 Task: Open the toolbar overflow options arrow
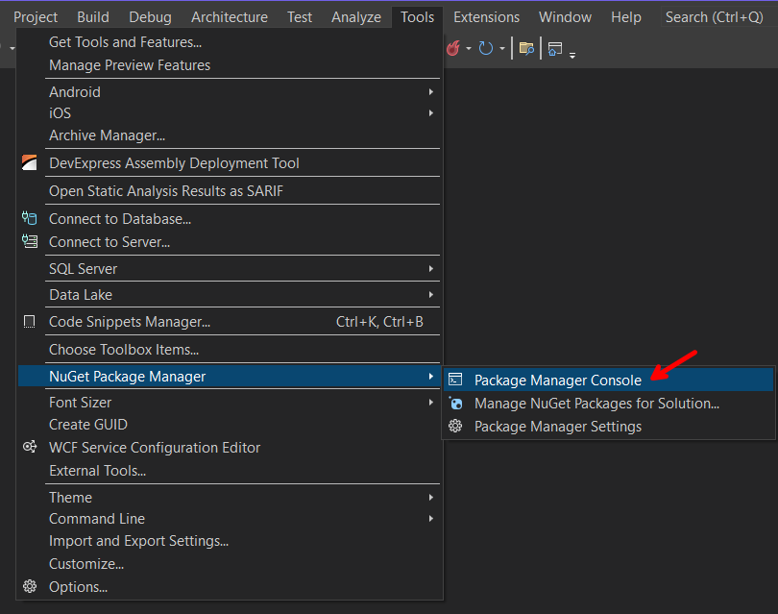[x=572, y=56]
